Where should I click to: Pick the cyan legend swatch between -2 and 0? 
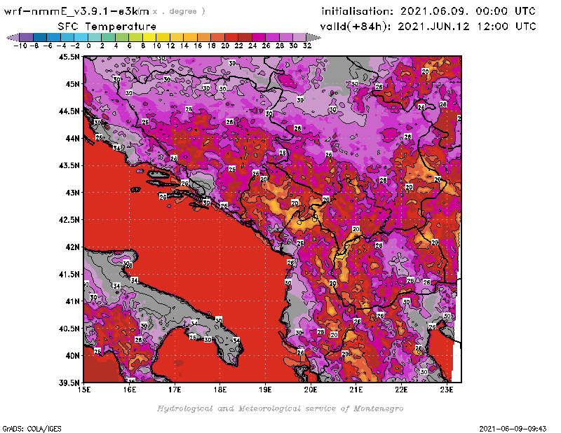click(81, 37)
